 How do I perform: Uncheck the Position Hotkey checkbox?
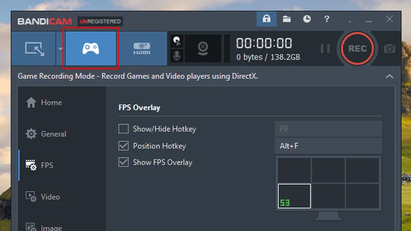123,146
